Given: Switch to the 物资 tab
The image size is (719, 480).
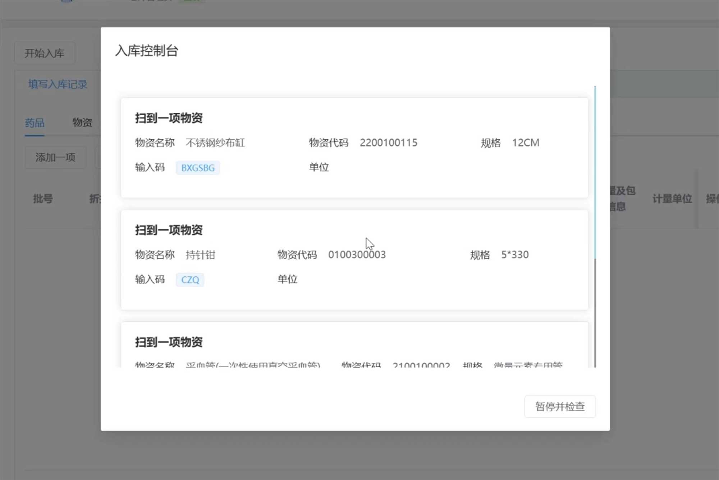Looking at the screenshot, I should coord(82,123).
